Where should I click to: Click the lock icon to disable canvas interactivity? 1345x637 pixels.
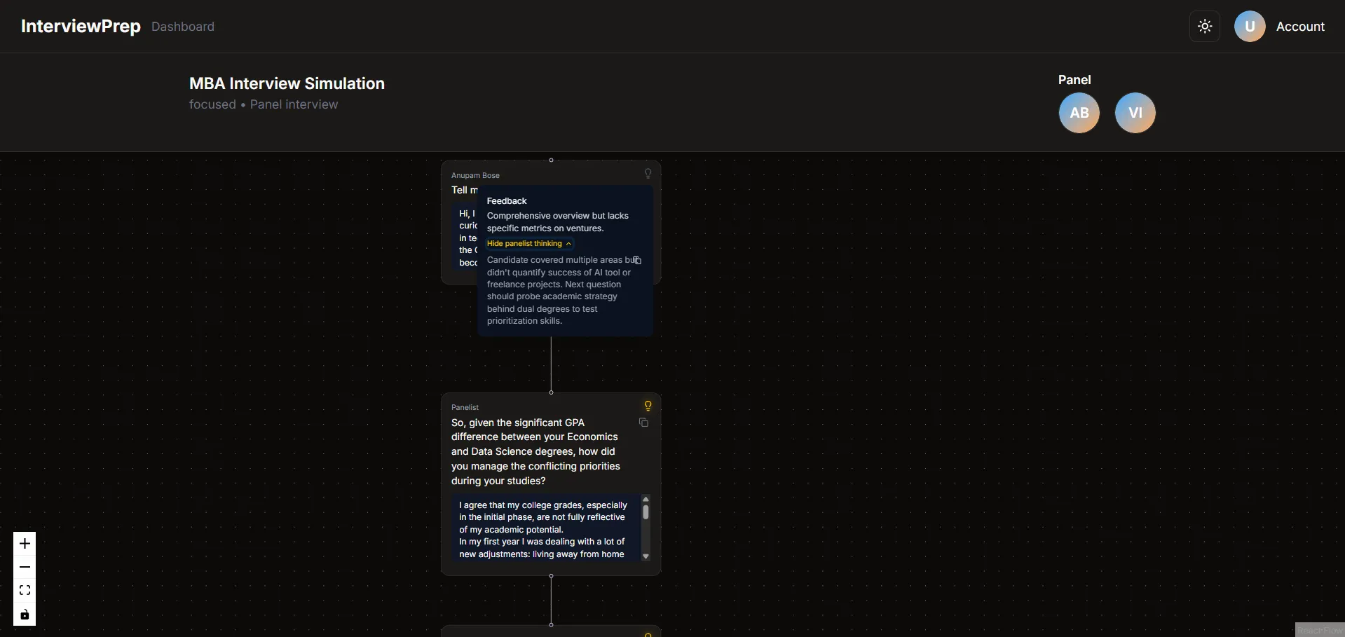[25, 615]
